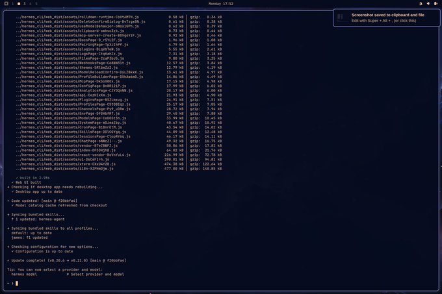Click the PairingPage asset file line
Screen dimensions: 442x294
click(72, 44)
